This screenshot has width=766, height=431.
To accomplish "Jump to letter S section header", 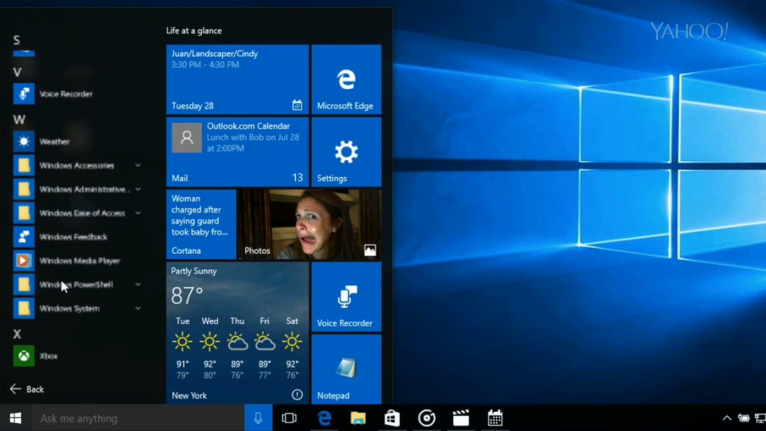I will [x=17, y=40].
